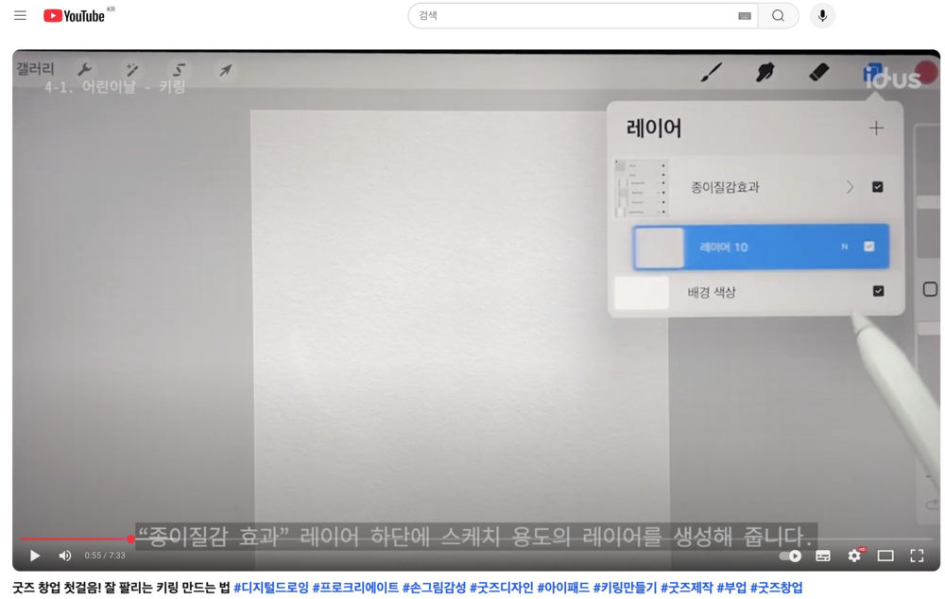Enter fullscreen mode

tap(917, 556)
